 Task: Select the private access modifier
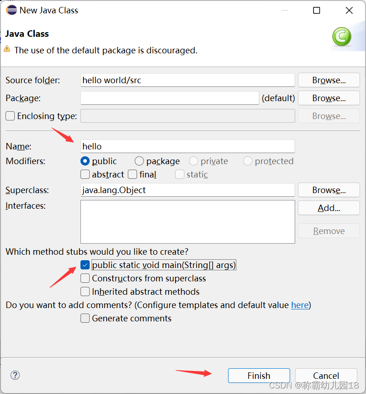pyautogui.click(x=193, y=161)
